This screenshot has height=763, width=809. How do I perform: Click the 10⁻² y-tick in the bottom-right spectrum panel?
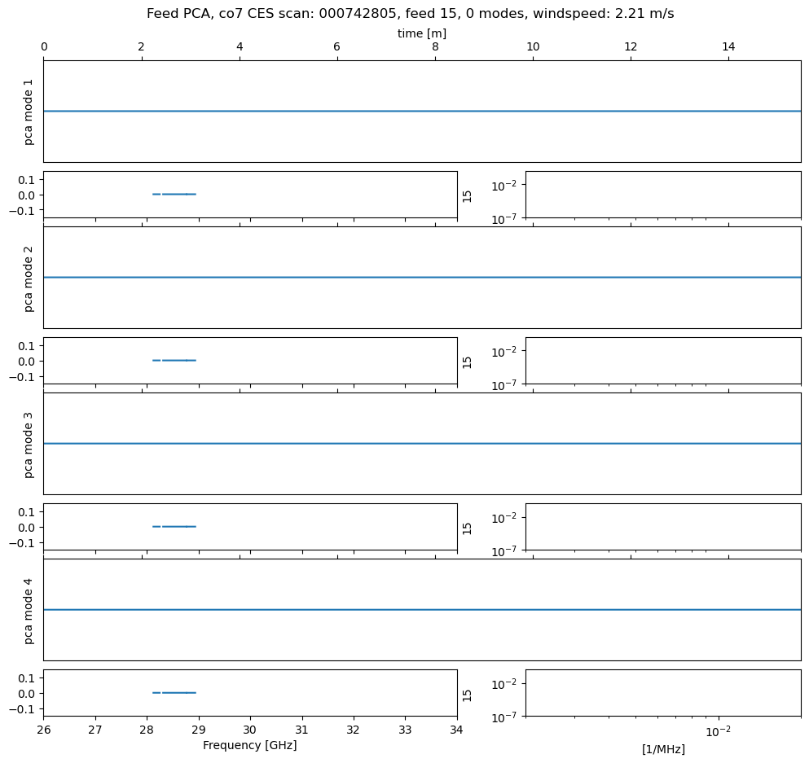coord(504,685)
